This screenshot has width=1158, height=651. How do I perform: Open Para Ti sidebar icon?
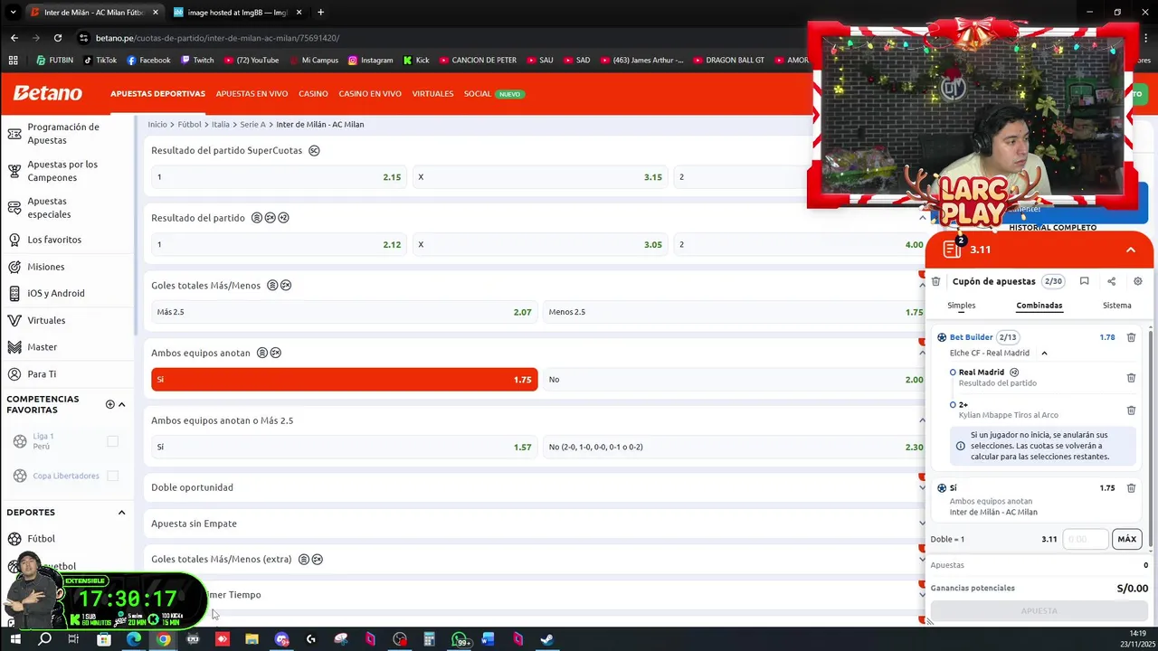pos(14,373)
